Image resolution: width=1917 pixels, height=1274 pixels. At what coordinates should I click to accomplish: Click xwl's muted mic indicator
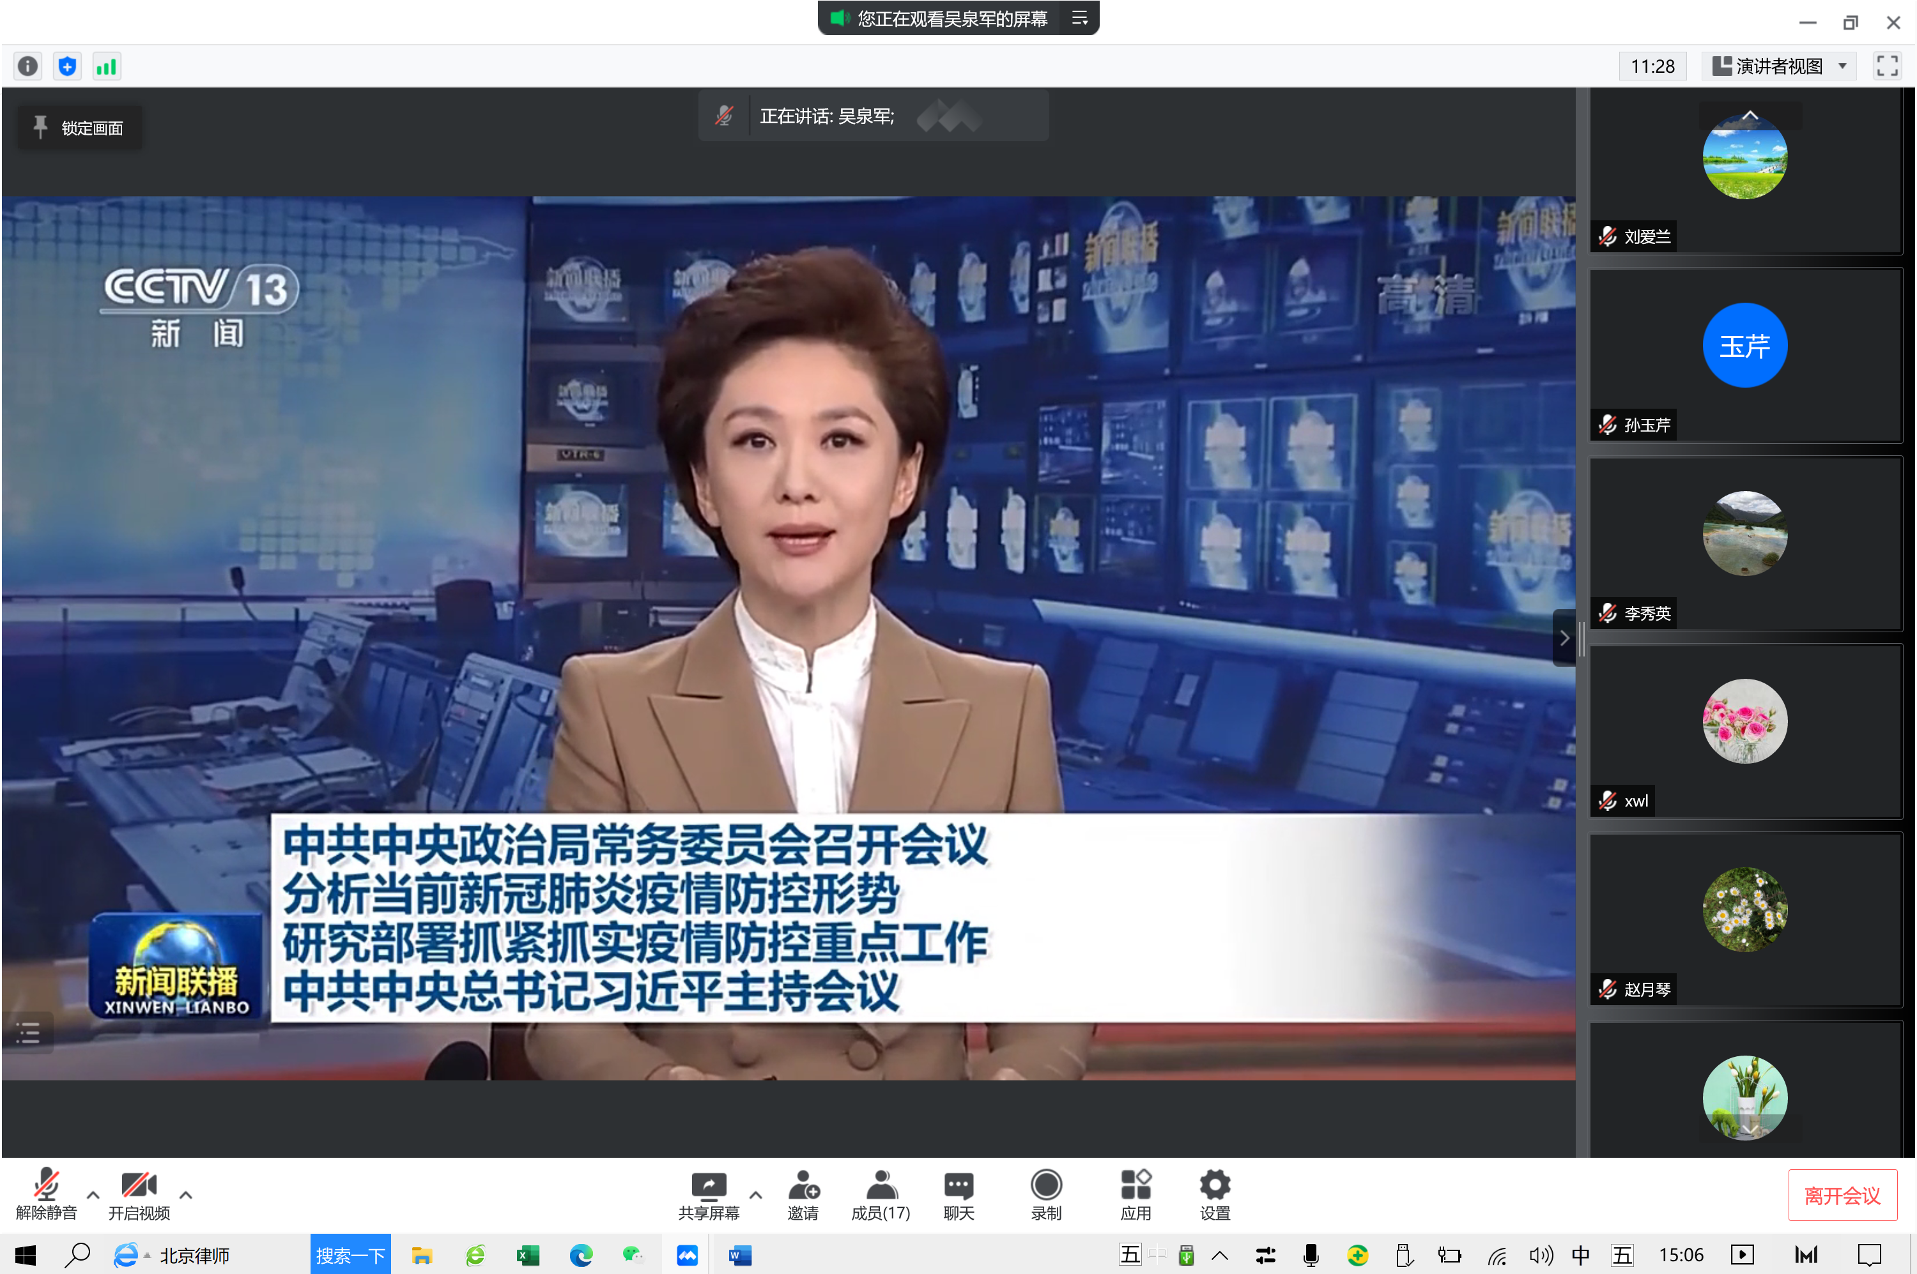[x=1607, y=801]
